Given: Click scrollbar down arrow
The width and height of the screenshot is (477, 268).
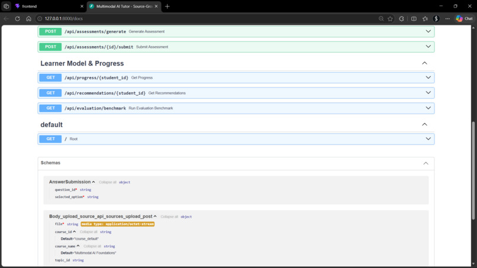Looking at the screenshot, I should point(473,264).
